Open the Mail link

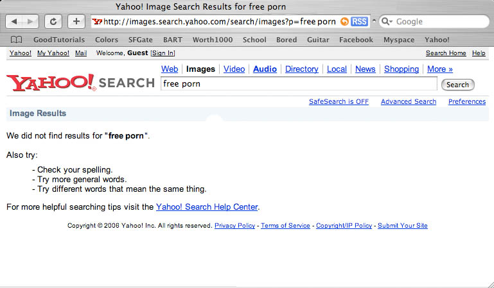pyautogui.click(x=81, y=53)
